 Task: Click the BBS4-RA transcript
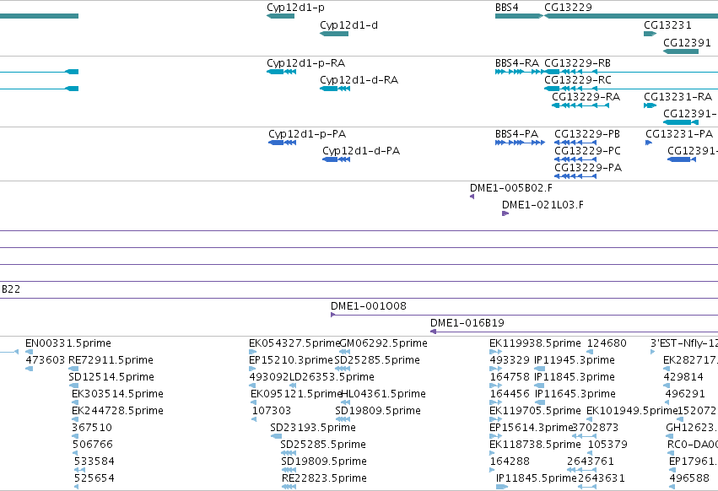[x=520, y=72]
